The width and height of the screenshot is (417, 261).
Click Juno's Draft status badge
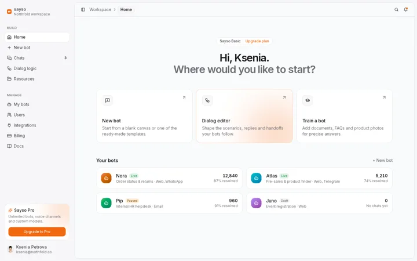[x=284, y=201]
